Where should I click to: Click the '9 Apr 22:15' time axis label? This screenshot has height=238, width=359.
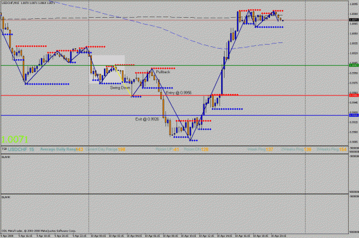tap(79, 236)
